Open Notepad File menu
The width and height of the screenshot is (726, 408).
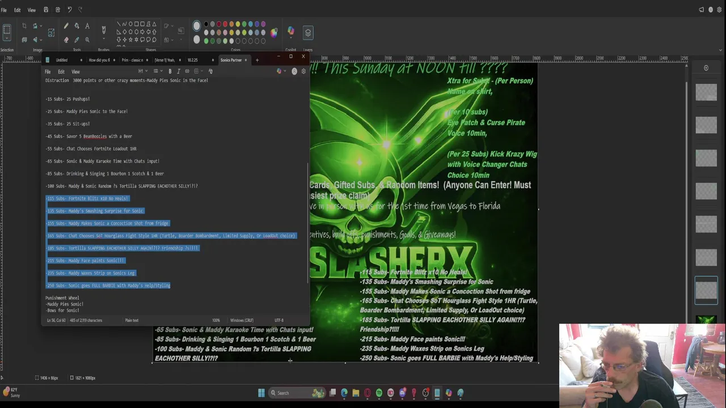click(x=48, y=72)
